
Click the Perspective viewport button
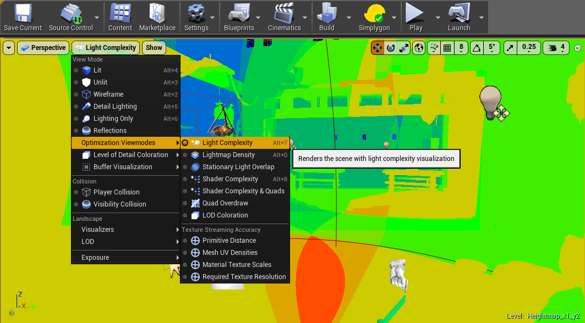coord(43,48)
